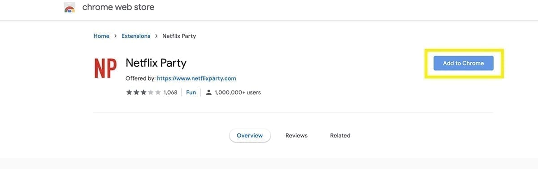Open the Extensions breadcrumb link

(x=136, y=36)
